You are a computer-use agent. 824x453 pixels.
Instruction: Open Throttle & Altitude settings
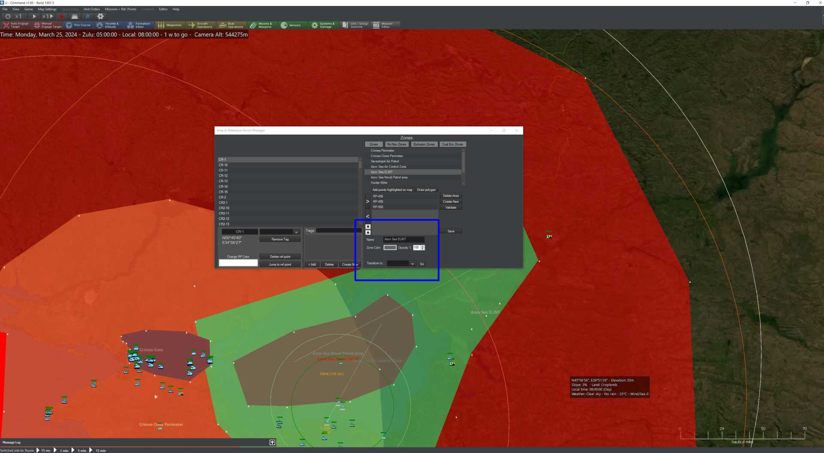[x=108, y=25]
